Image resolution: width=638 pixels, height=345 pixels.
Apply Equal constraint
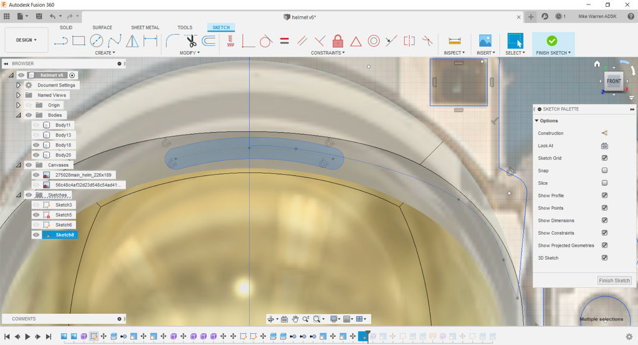pos(284,40)
